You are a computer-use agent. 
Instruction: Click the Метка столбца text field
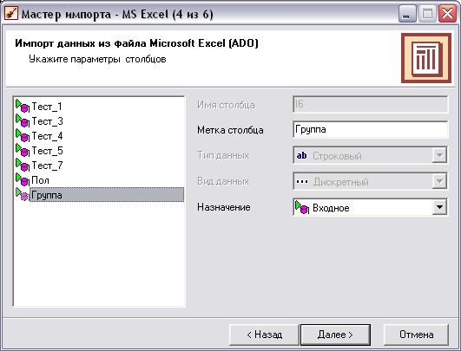371,129
